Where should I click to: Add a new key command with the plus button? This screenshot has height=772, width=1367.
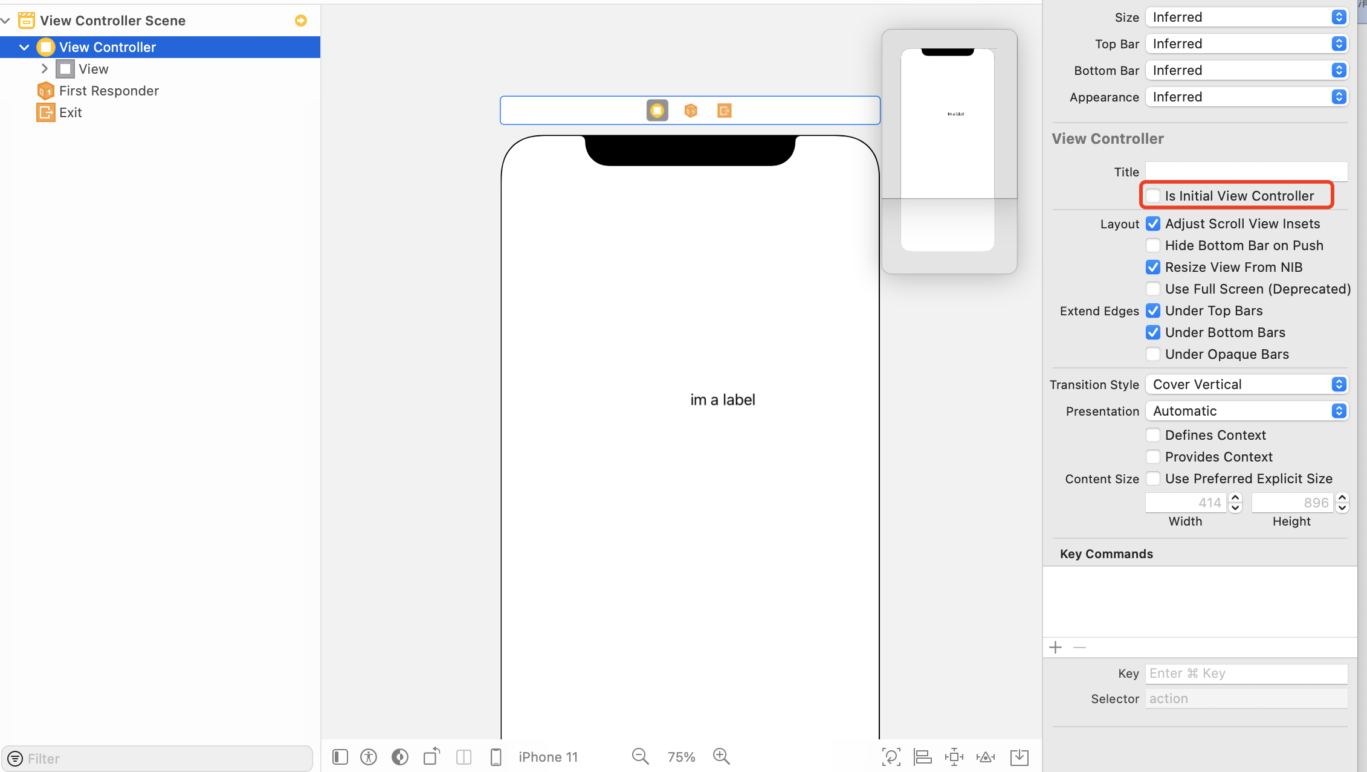(x=1055, y=647)
